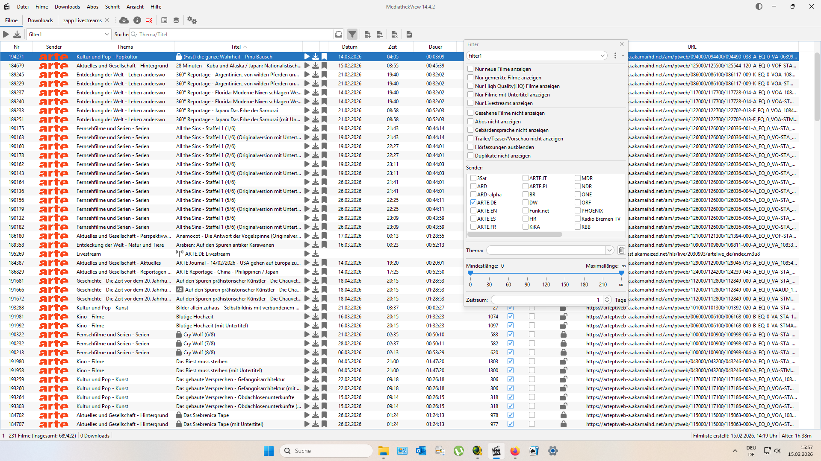Check Duplikate nicht anzeigen option

[470, 155]
